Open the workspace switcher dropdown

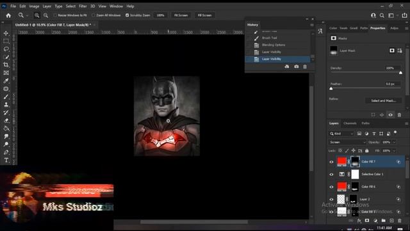pos(392,15)
